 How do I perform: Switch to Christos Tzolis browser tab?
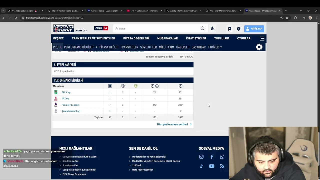point(104,11)
